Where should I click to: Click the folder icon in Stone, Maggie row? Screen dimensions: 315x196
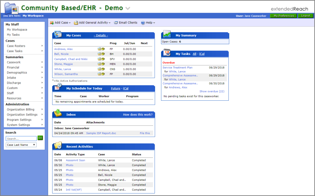pos(99,64)
